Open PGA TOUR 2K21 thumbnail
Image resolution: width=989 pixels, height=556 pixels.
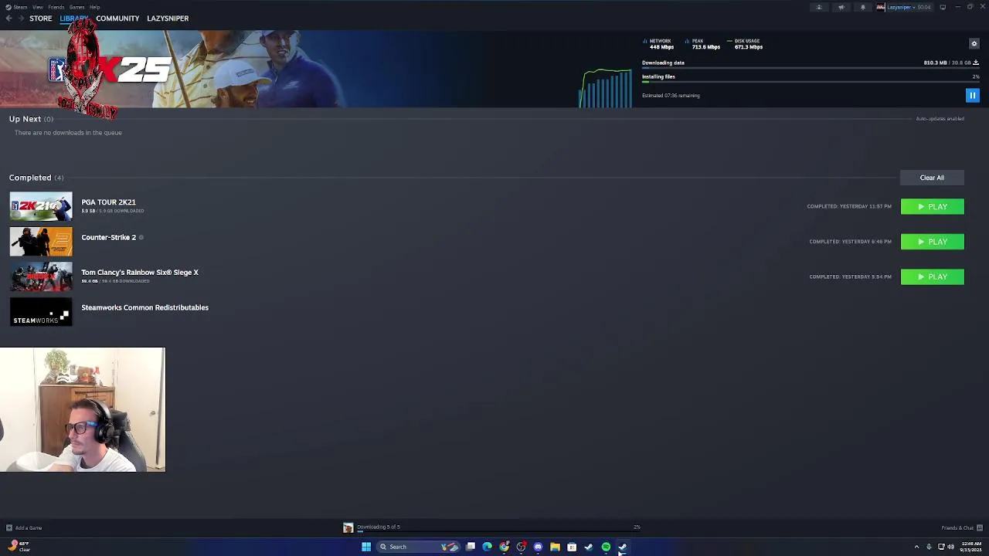(x=41, y=206)
